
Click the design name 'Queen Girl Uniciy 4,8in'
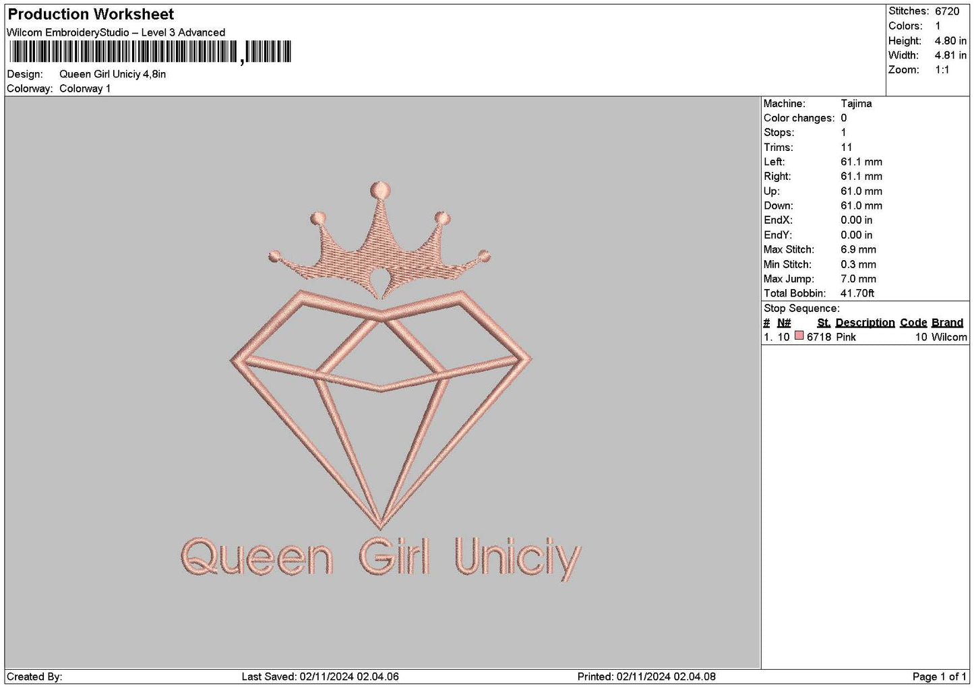point(113,74)
